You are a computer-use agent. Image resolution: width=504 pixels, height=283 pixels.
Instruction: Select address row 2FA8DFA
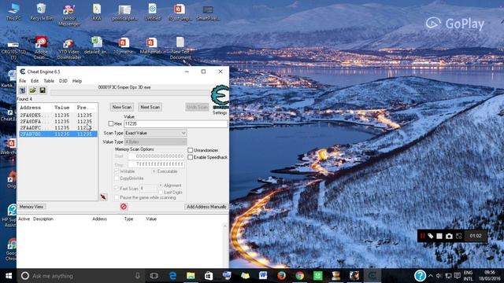click(x=57, y=121)
